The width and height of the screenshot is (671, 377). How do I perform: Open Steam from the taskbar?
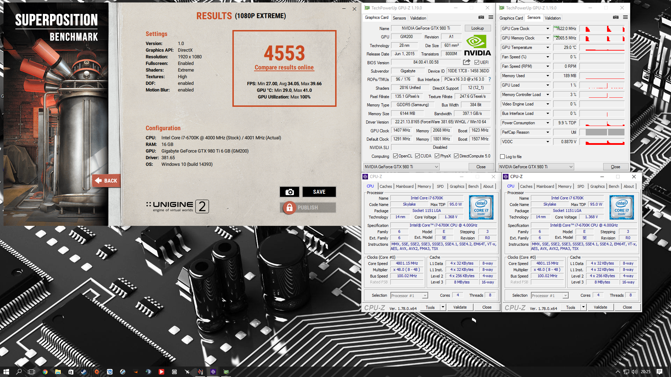pyautogui.click(x=84, y=372)
